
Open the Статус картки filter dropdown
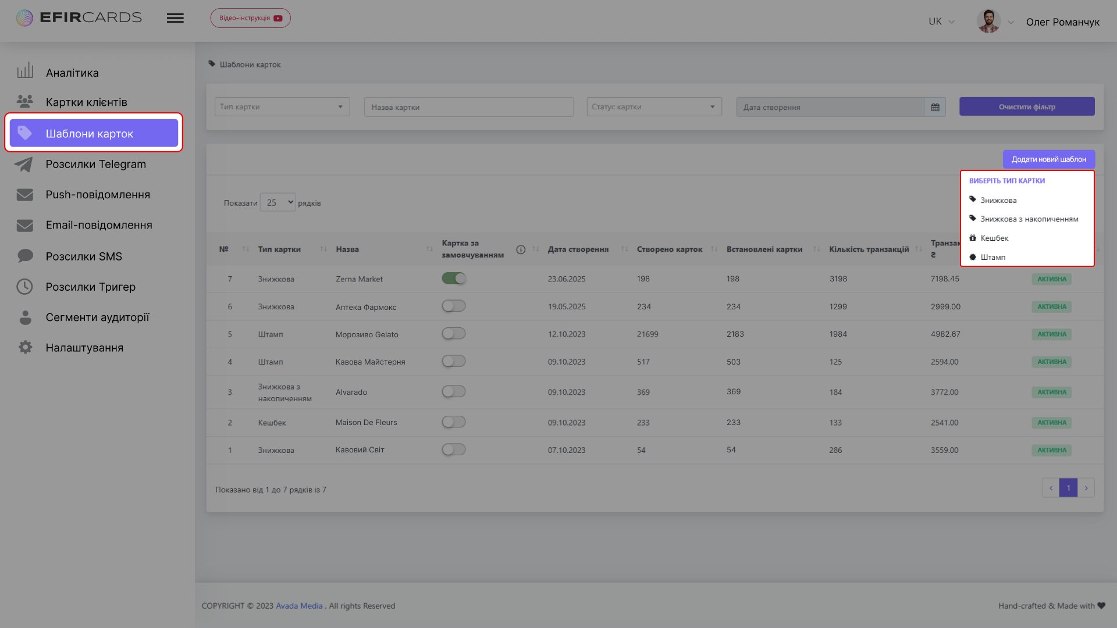click(x=654, y=107)
